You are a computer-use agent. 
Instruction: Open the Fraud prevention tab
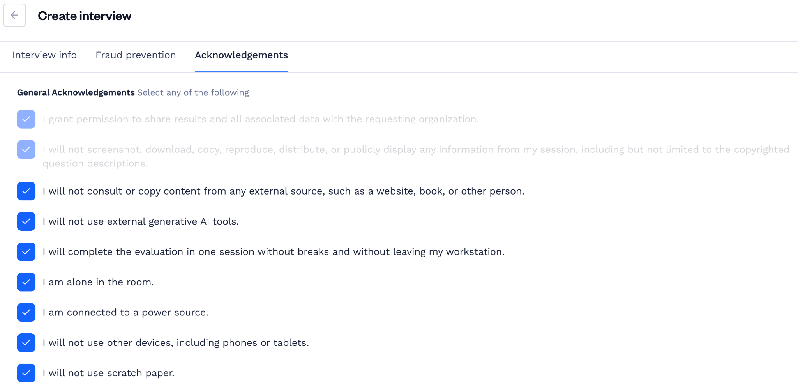pyautogui.click(x=136, y=55)
